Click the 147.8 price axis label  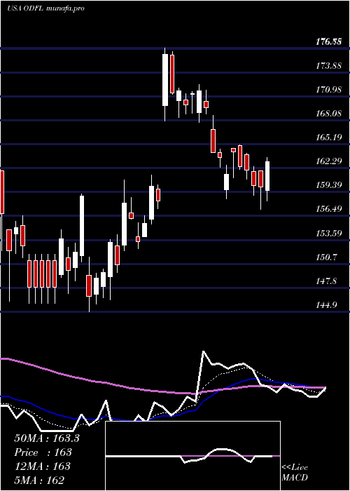coord(327,281)
